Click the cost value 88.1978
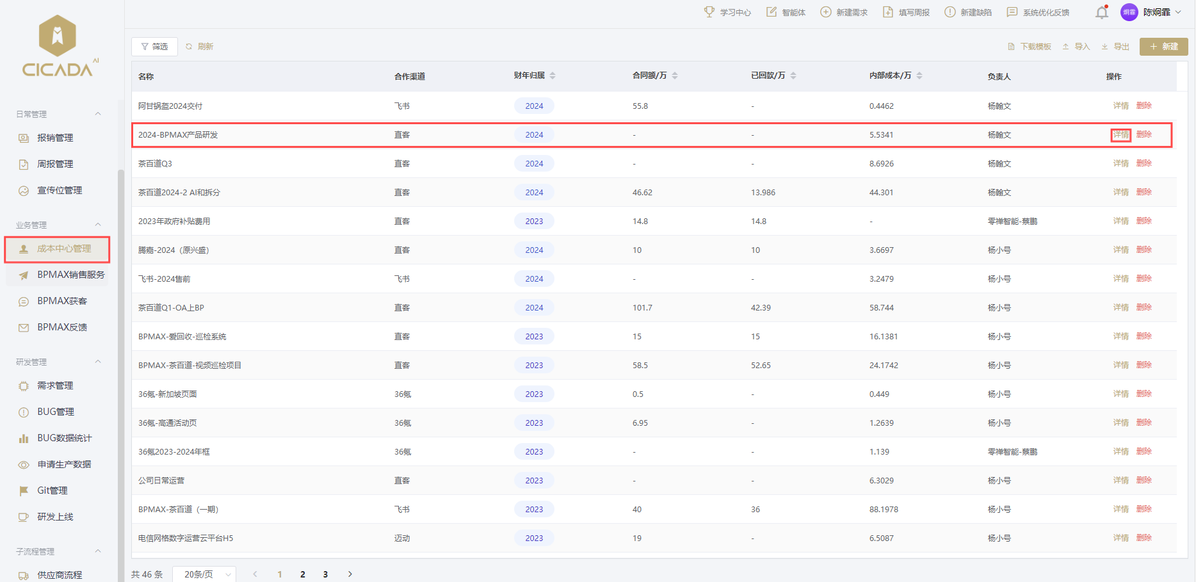This screenshot has height=582, width=1196. pos(884,510)
